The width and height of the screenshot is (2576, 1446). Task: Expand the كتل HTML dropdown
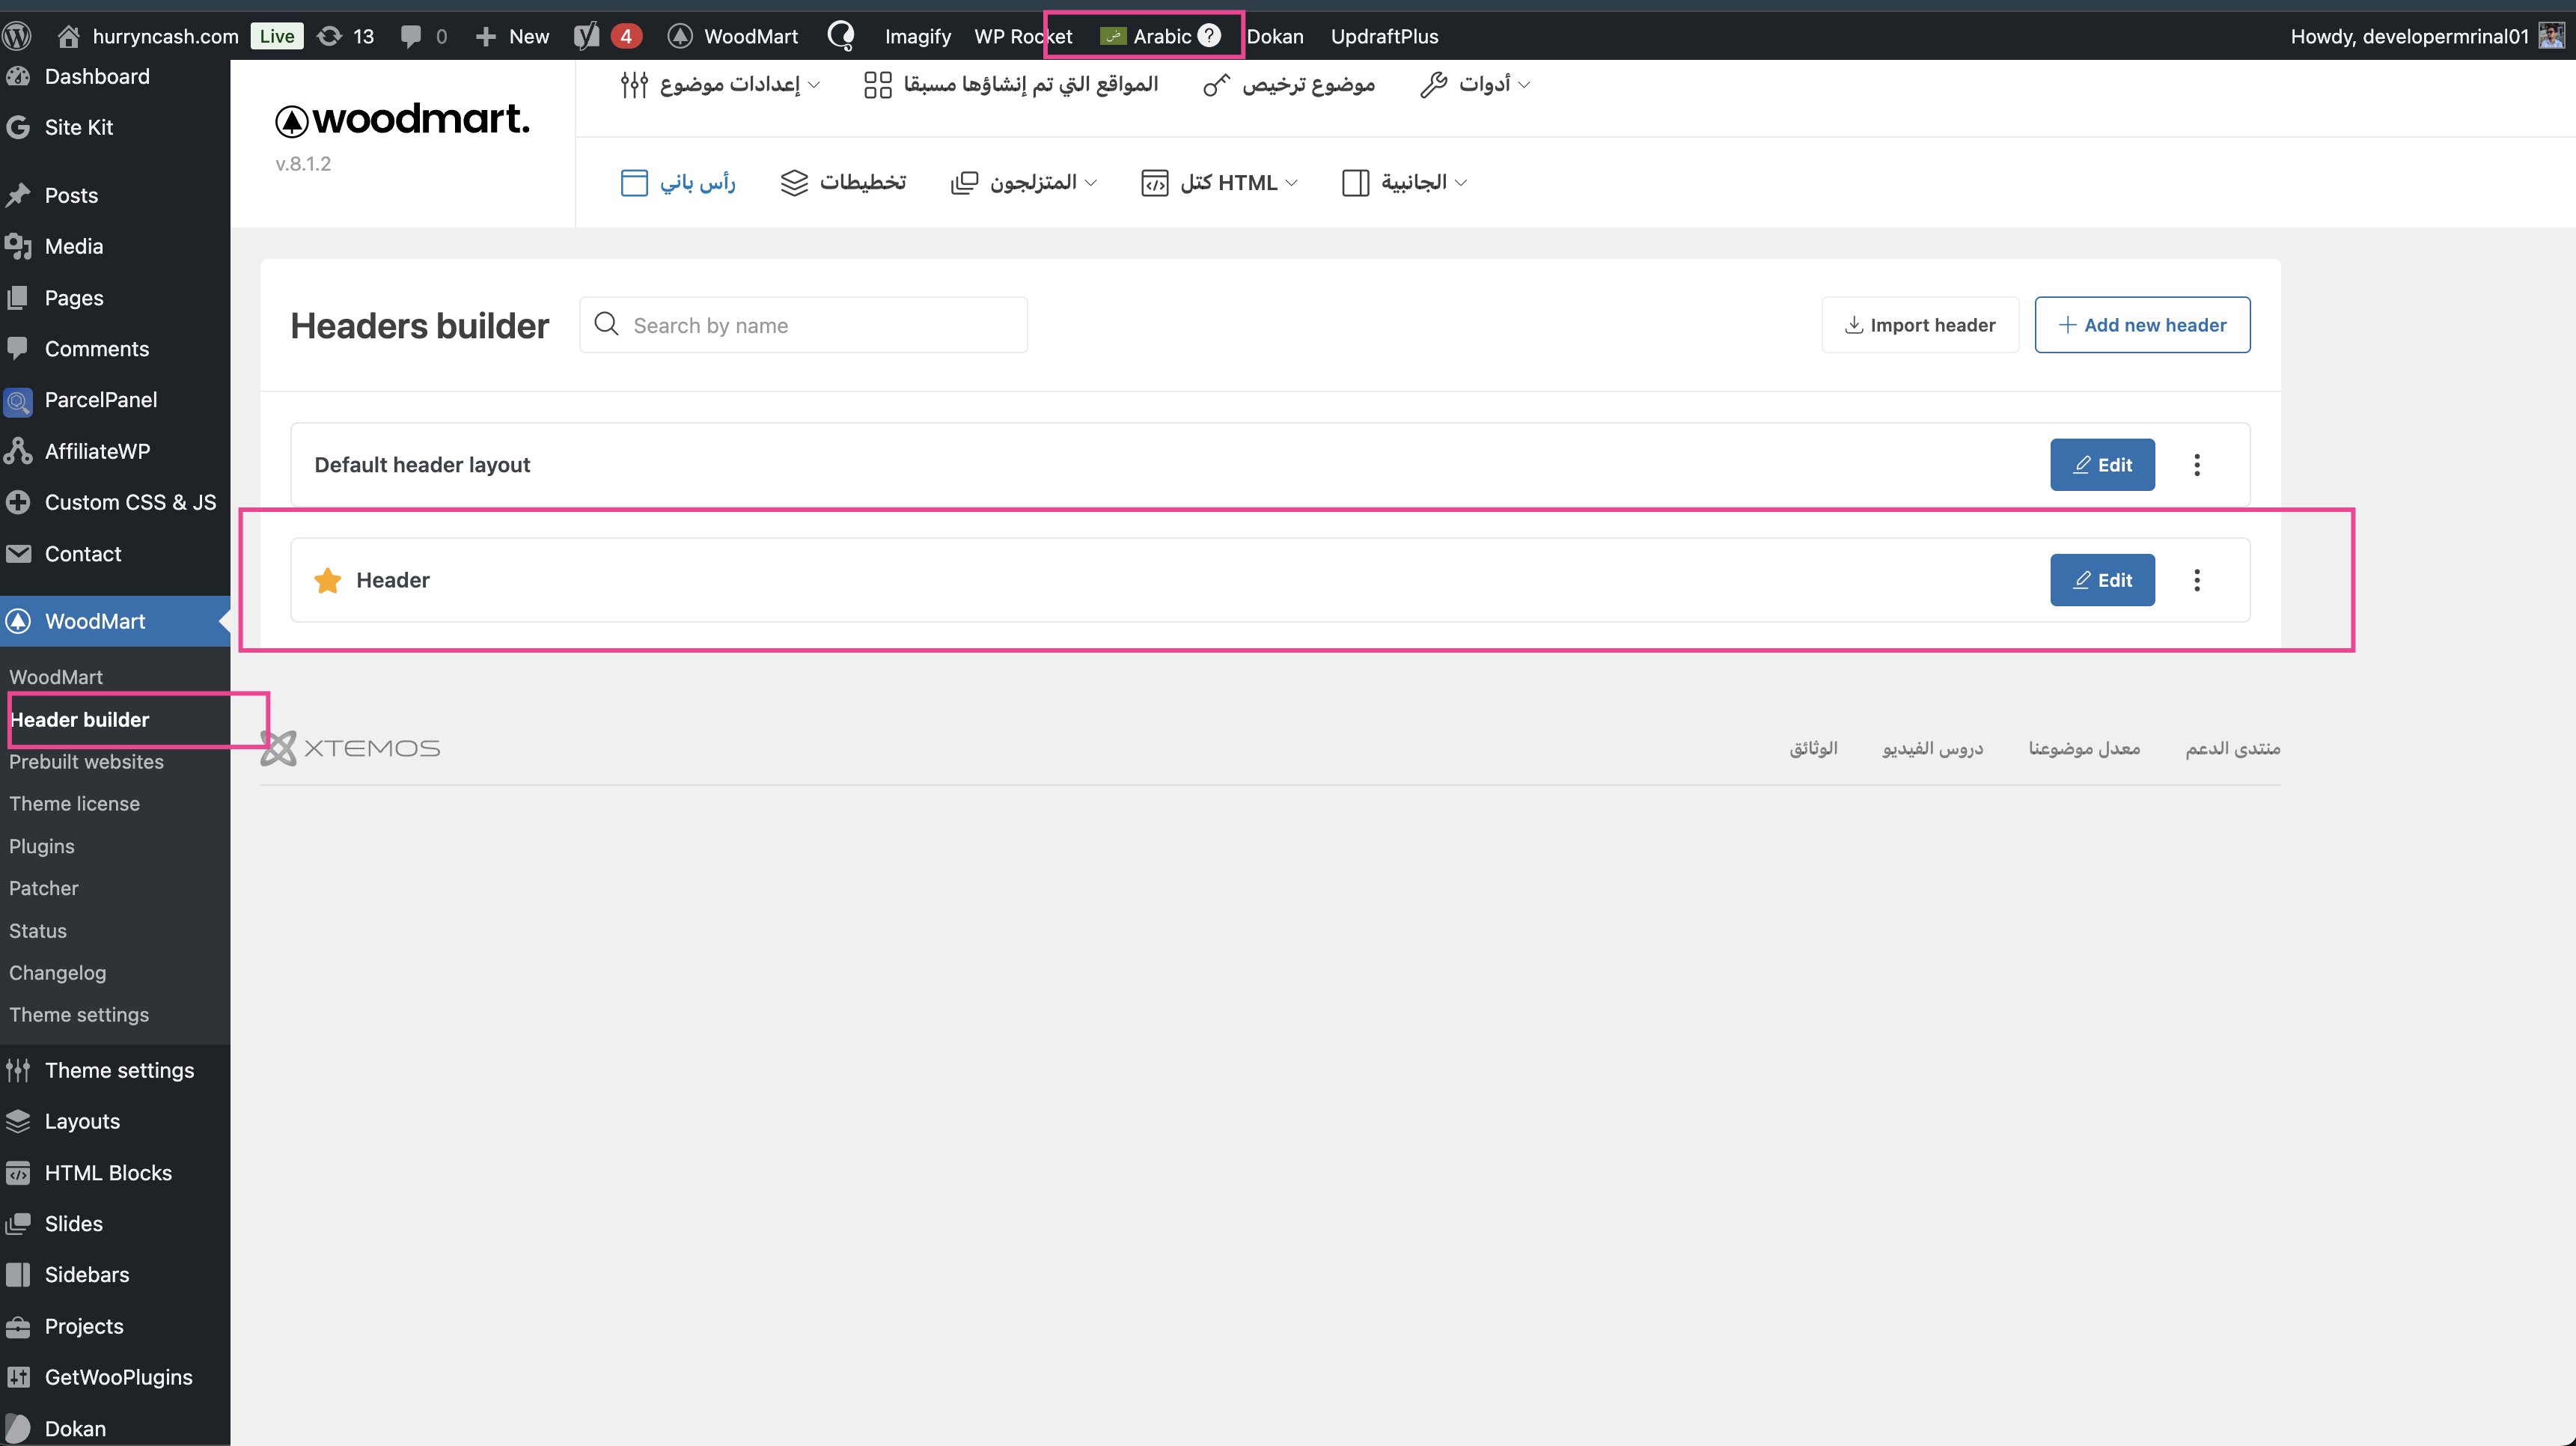point(1220,182)
